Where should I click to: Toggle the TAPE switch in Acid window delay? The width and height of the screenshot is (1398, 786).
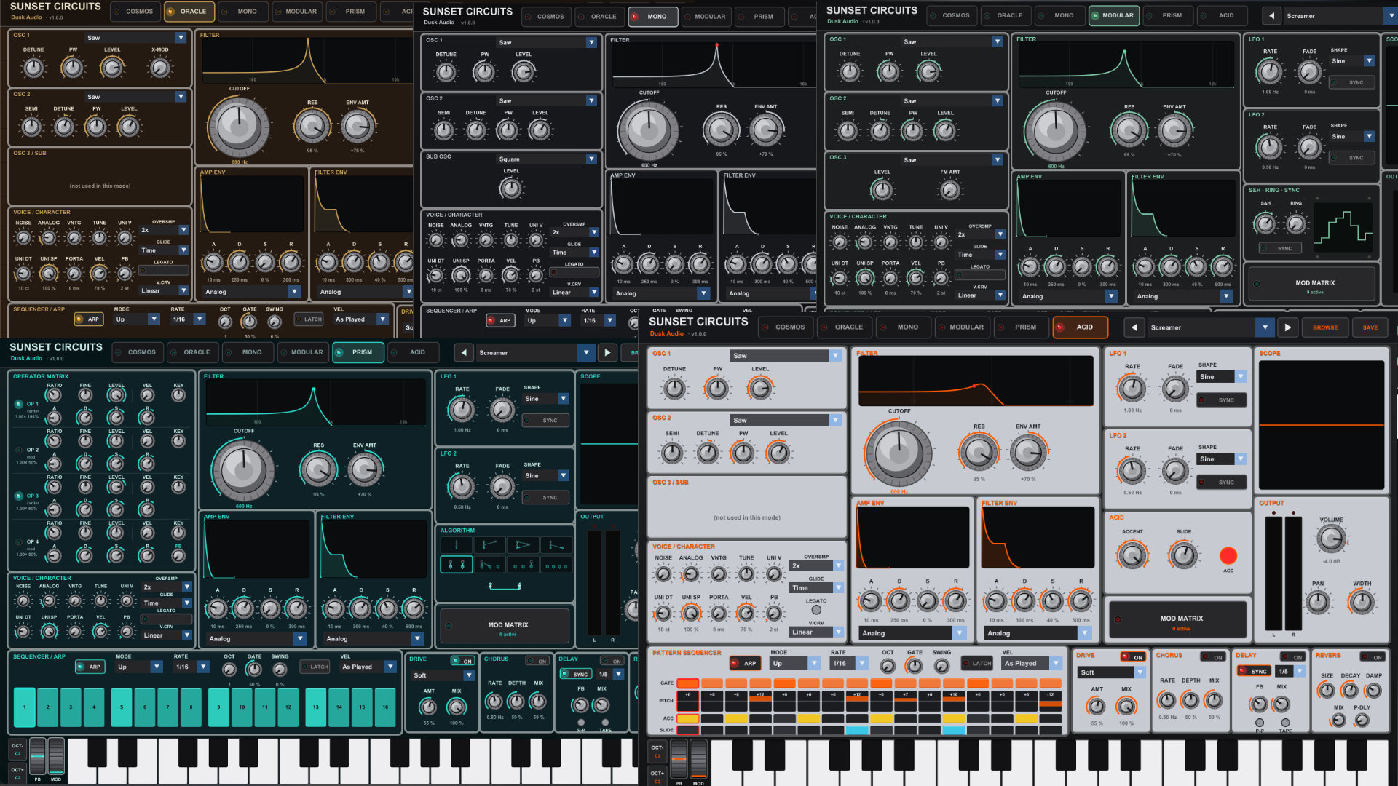click(x=1285, y=723)
